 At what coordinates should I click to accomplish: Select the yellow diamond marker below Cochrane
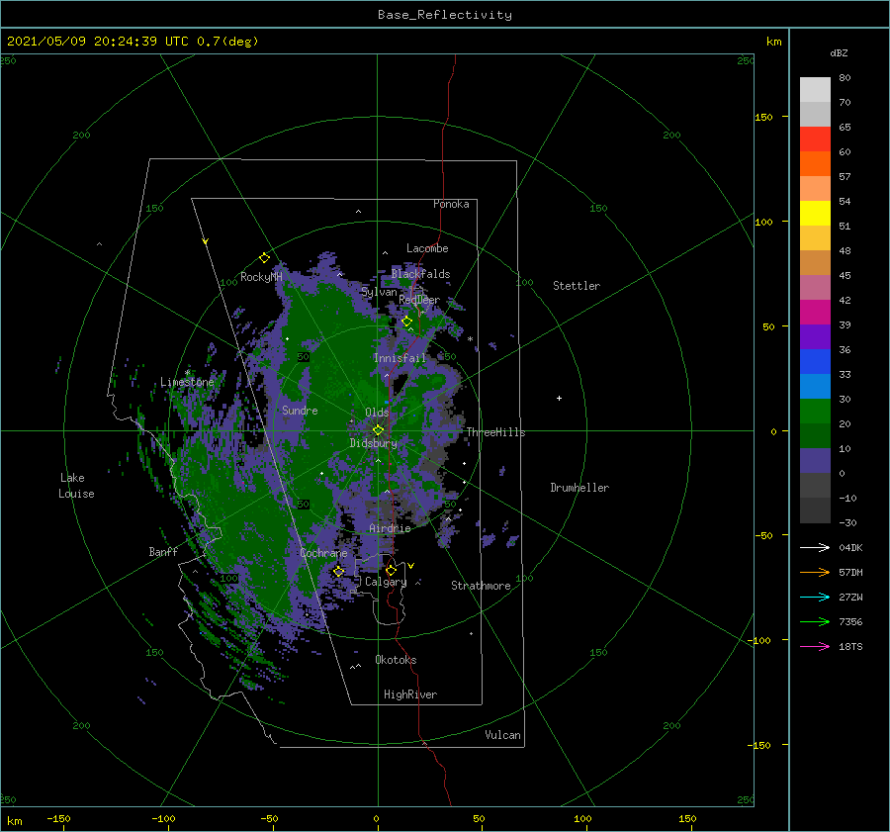338,572
